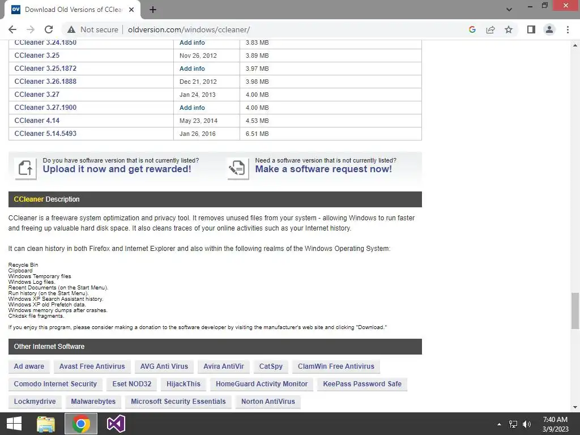Open the Not secure site info warning
Screen dimensions: 580x435
click(92, 29)
